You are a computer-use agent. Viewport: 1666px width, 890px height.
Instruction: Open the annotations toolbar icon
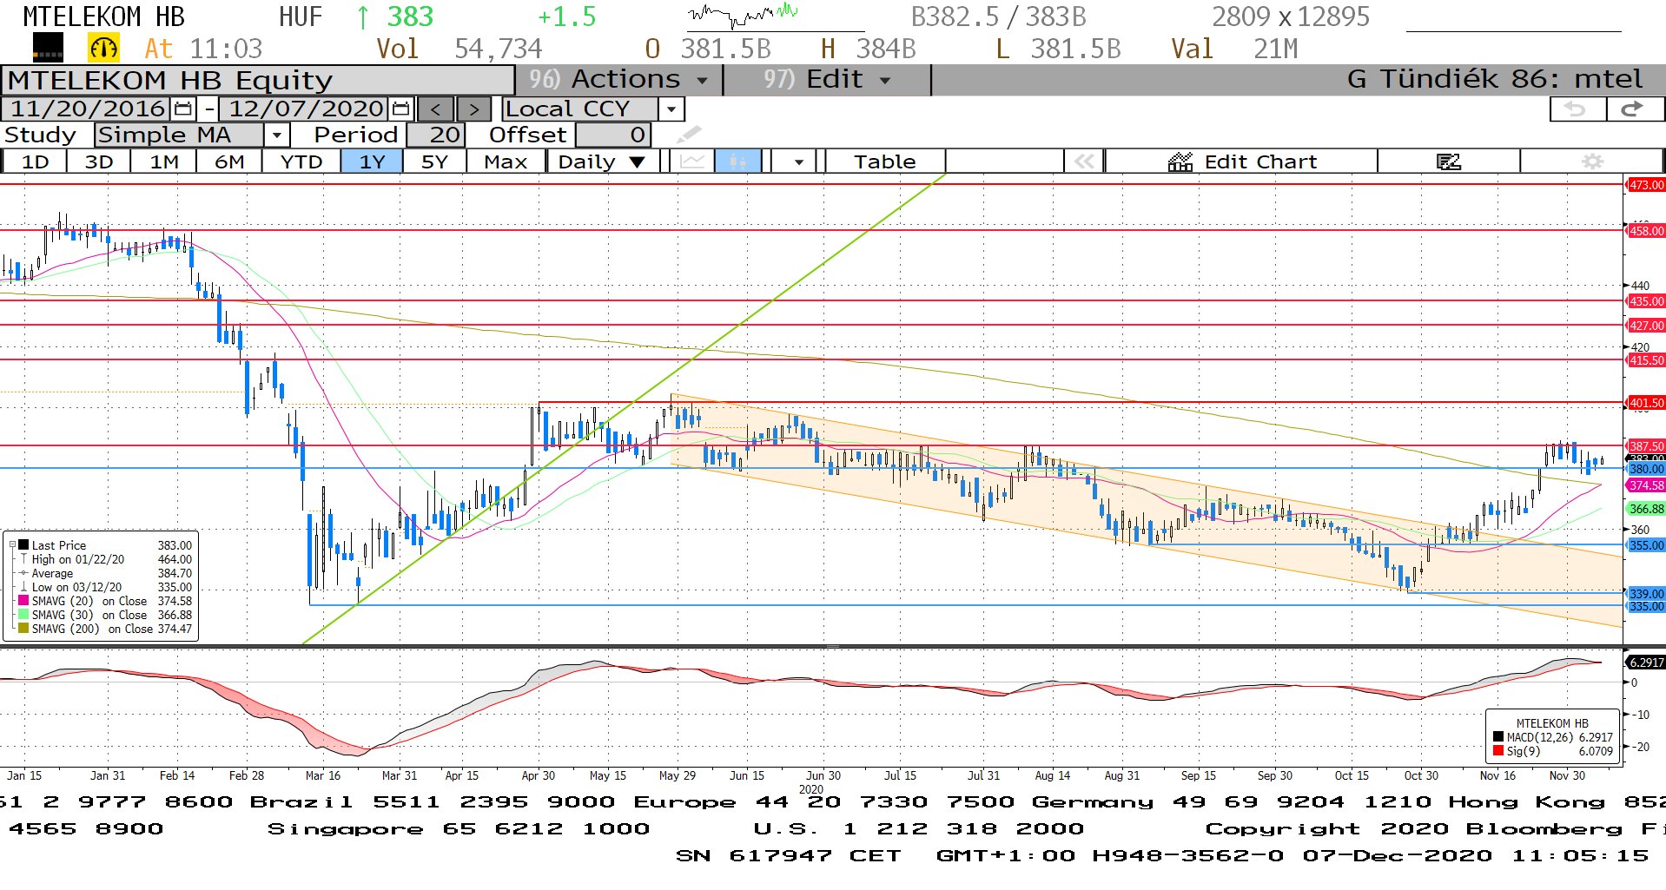pos(1448,162)
